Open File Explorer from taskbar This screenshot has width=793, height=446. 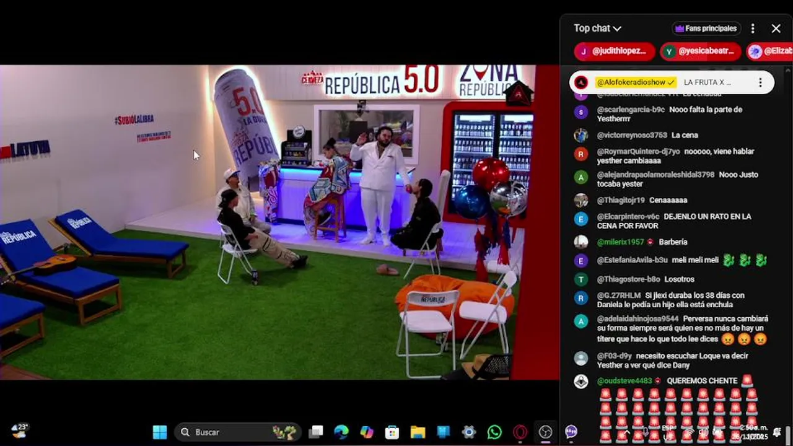[418, 432]
